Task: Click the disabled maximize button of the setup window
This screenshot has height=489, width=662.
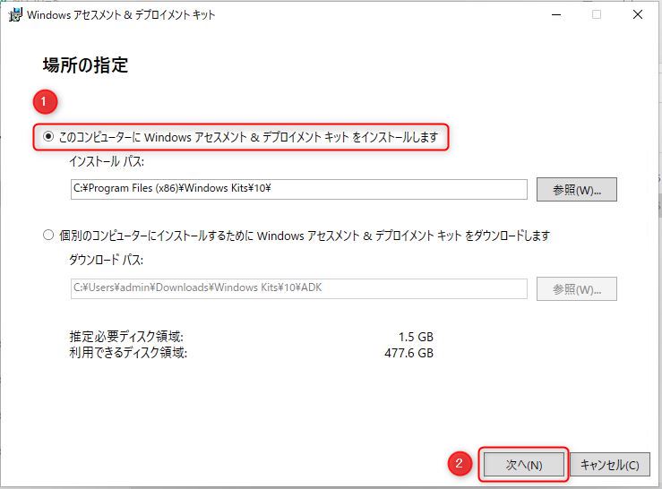Action: (596, 15)
